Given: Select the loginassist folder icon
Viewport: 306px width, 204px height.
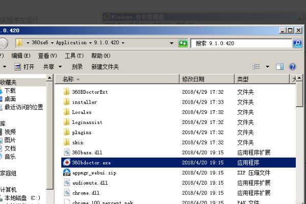Looking at the screenshot, I should 66,122.
